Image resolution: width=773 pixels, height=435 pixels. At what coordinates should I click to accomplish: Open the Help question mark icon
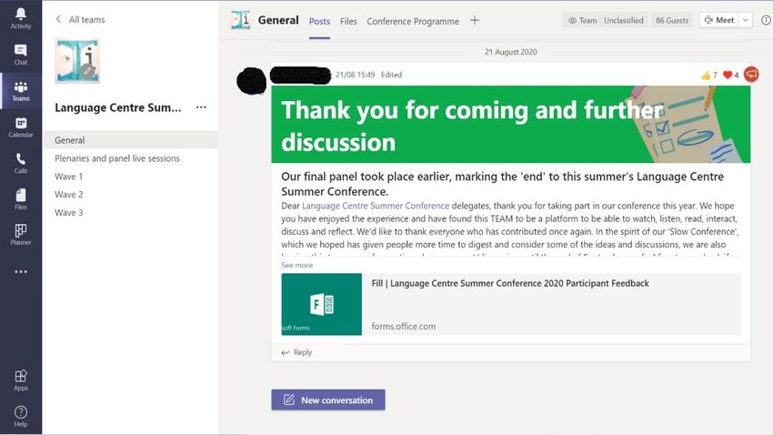click(21, 416)
